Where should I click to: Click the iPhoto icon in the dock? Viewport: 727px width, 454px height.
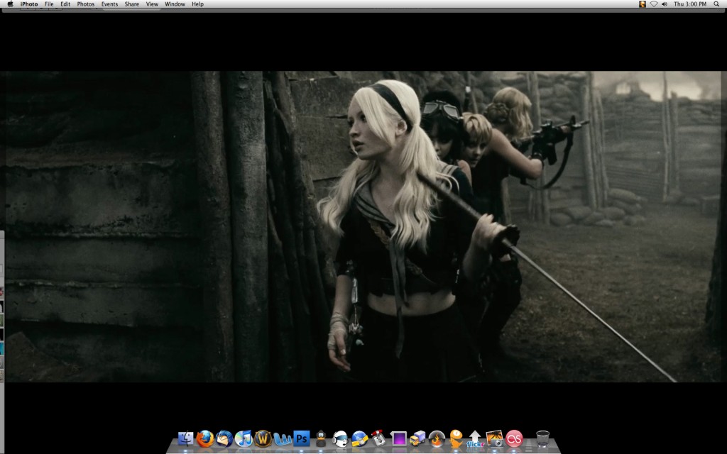click(495, 438)
